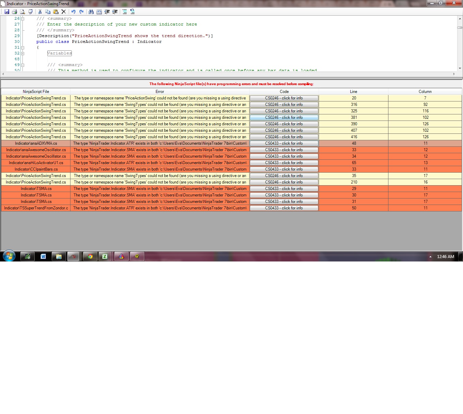Click the column value 92 cell

coord(425,105)
